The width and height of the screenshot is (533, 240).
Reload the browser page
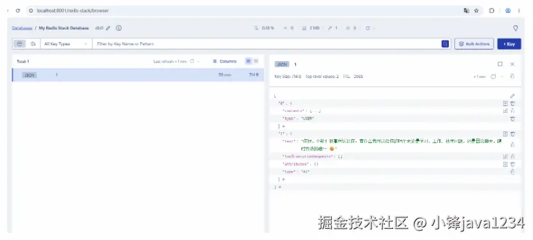point(18,11)
